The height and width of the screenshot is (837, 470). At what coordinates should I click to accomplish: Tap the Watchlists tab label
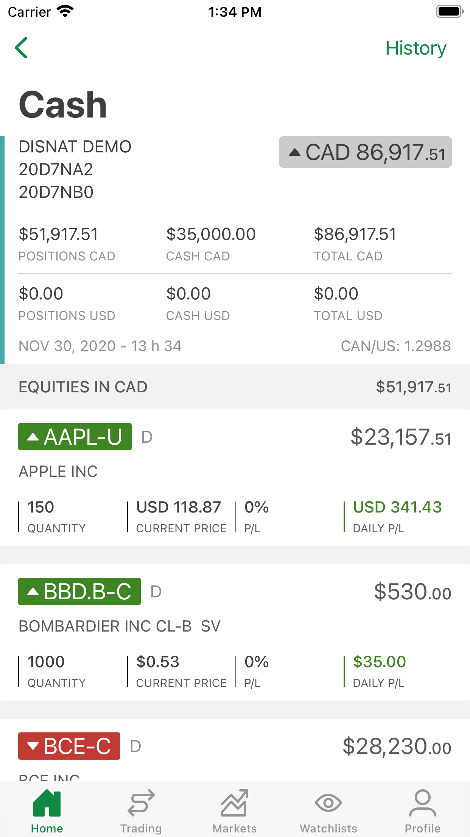coord(328,829)
